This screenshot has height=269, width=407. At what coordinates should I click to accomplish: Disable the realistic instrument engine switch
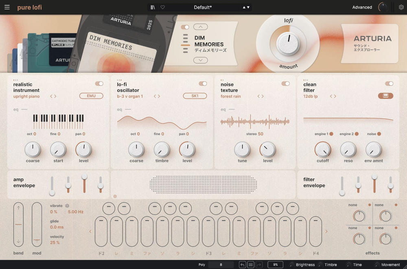pyautogui.click(x=99, y=83)
